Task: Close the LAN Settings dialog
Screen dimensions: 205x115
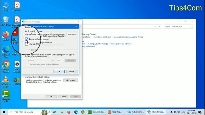Action: pos(77,27)
